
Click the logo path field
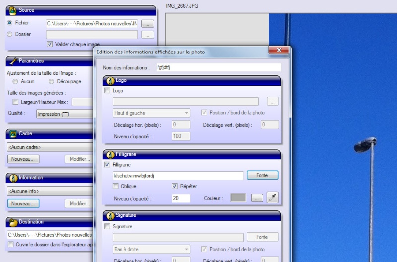[186, 102]
